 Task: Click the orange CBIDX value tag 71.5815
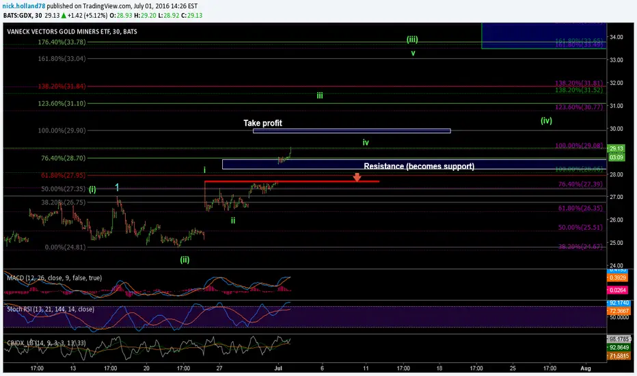pyautogui.click(x=619, y=356)
